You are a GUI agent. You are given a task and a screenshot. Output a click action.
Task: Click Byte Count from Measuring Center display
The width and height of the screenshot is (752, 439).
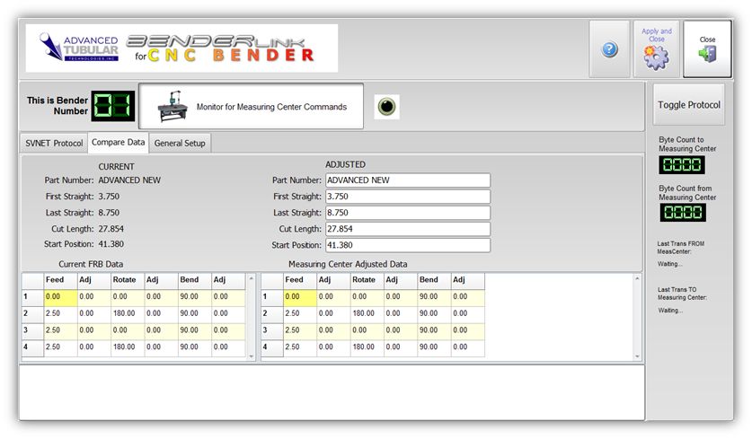683,213
